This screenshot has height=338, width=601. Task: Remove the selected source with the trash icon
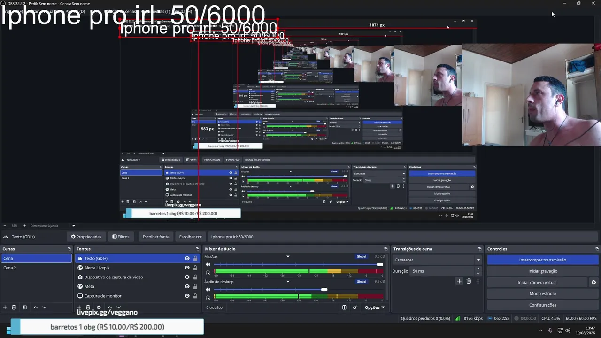[88, 307]
